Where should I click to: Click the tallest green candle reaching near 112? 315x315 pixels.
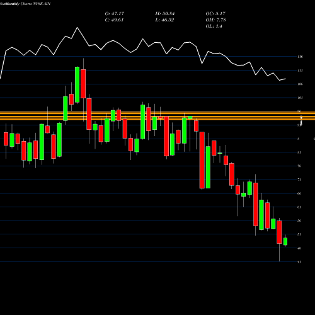(x=77, y=84)
